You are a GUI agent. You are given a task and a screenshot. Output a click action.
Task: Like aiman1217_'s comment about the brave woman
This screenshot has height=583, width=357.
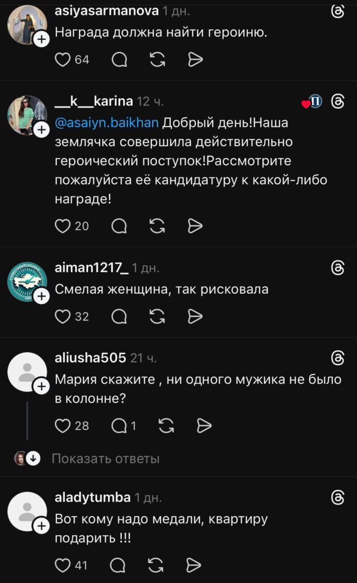63,317
